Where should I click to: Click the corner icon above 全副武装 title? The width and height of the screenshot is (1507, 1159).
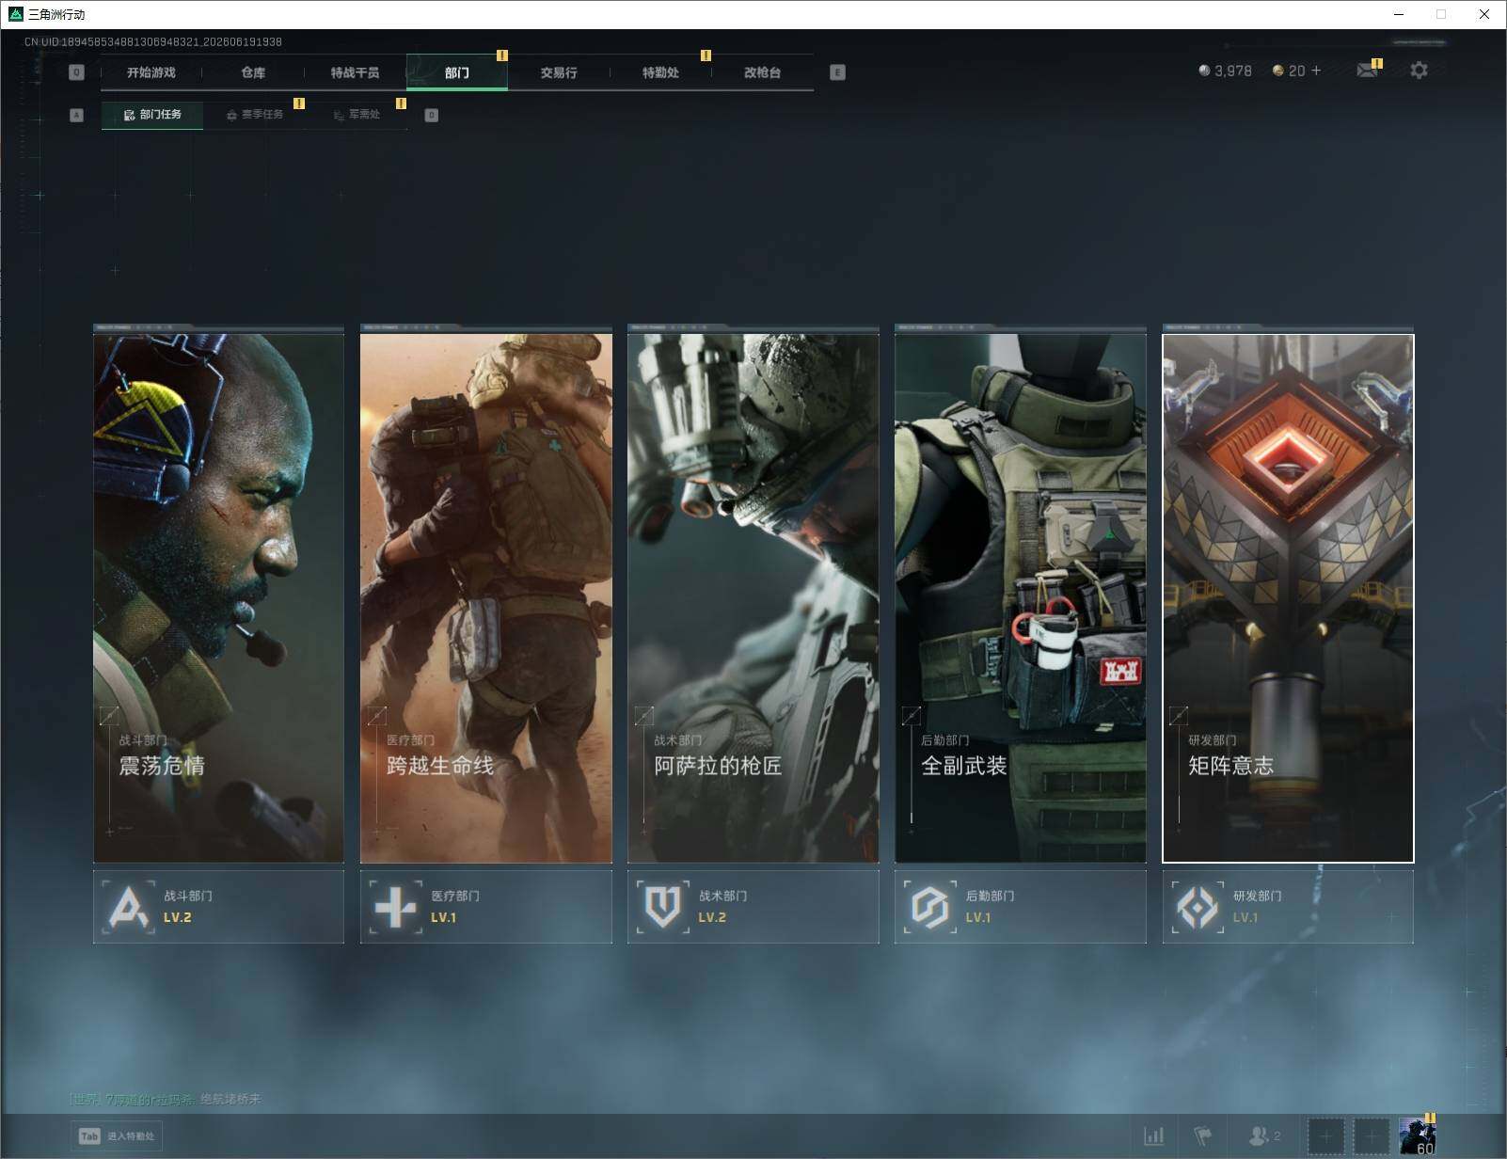(x=911, y=715)
